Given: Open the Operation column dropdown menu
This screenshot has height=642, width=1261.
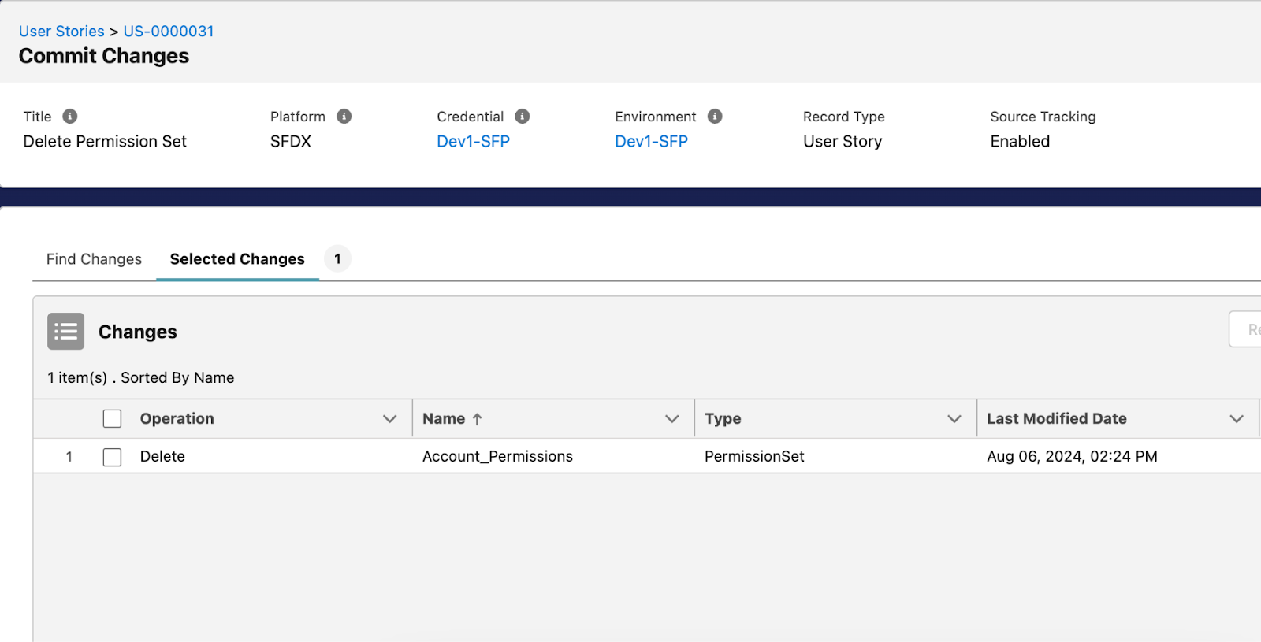Looking at the screenshot, I should coord(389,419).
